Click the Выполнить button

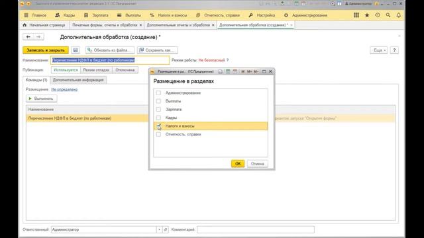tap(41, 99)
